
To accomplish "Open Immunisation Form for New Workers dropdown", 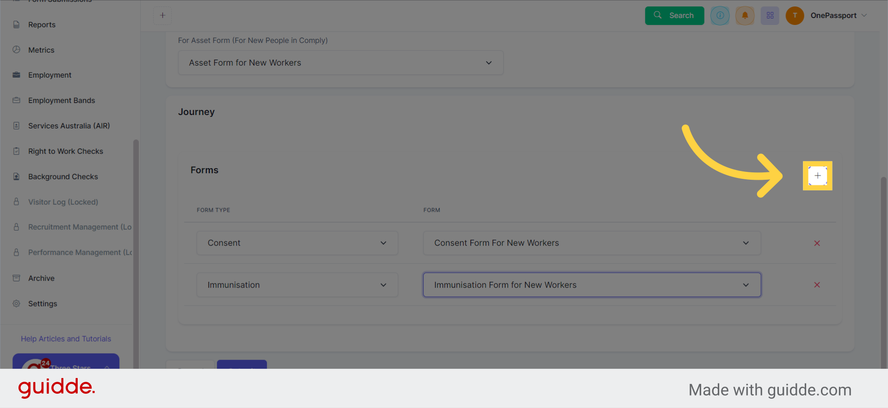I will tap(592, 285).
